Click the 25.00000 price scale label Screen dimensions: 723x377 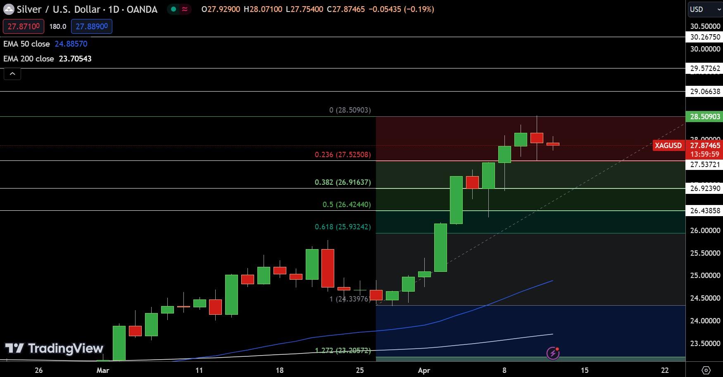705,276
